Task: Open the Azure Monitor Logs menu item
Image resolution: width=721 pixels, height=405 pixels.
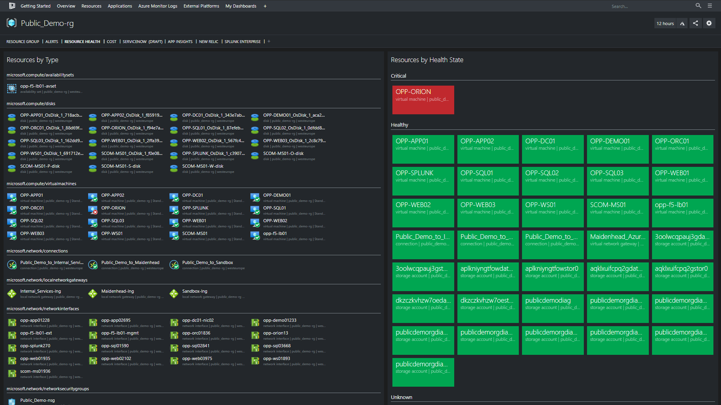Action: coord(158,6)
